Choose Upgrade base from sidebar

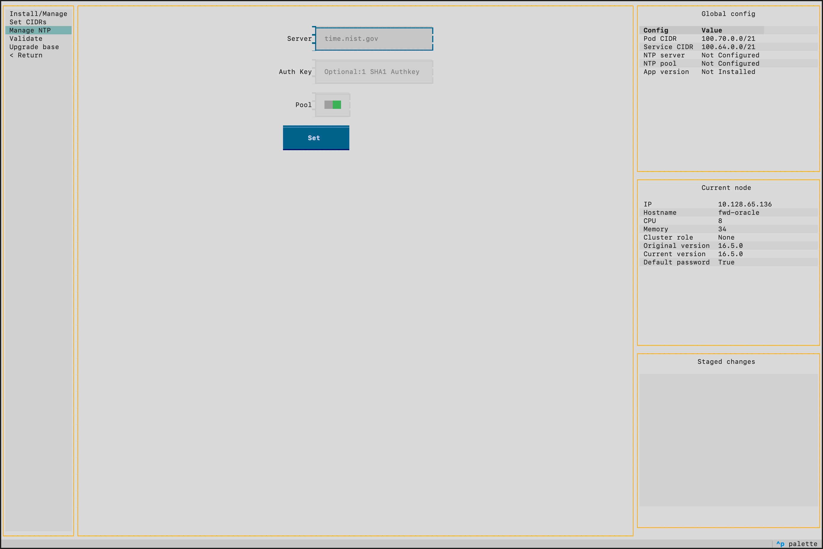coord(38,47)
